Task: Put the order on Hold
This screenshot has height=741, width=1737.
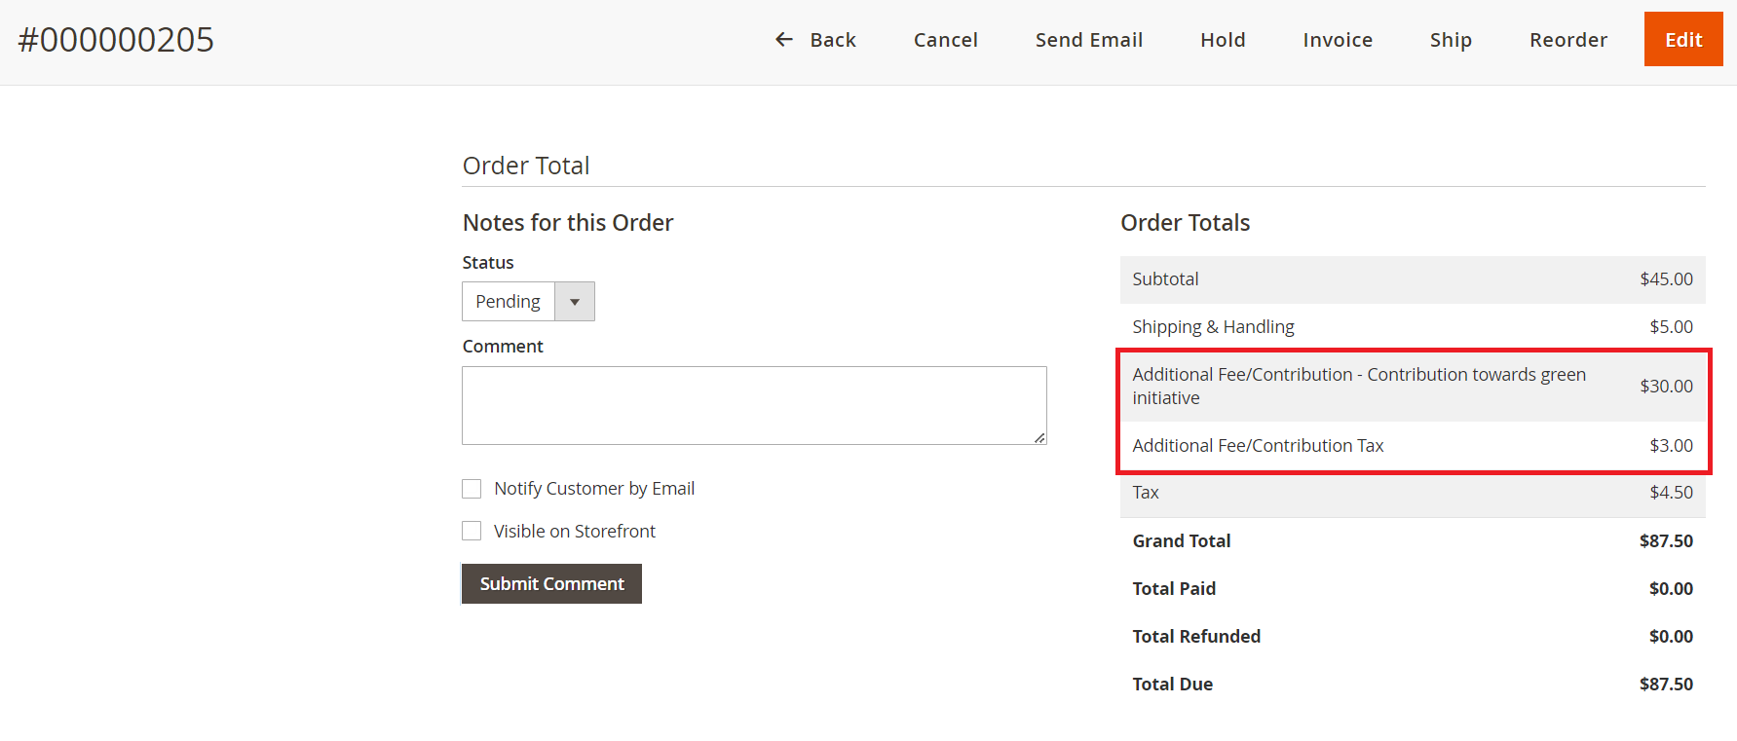Action: pos(1222,40)
